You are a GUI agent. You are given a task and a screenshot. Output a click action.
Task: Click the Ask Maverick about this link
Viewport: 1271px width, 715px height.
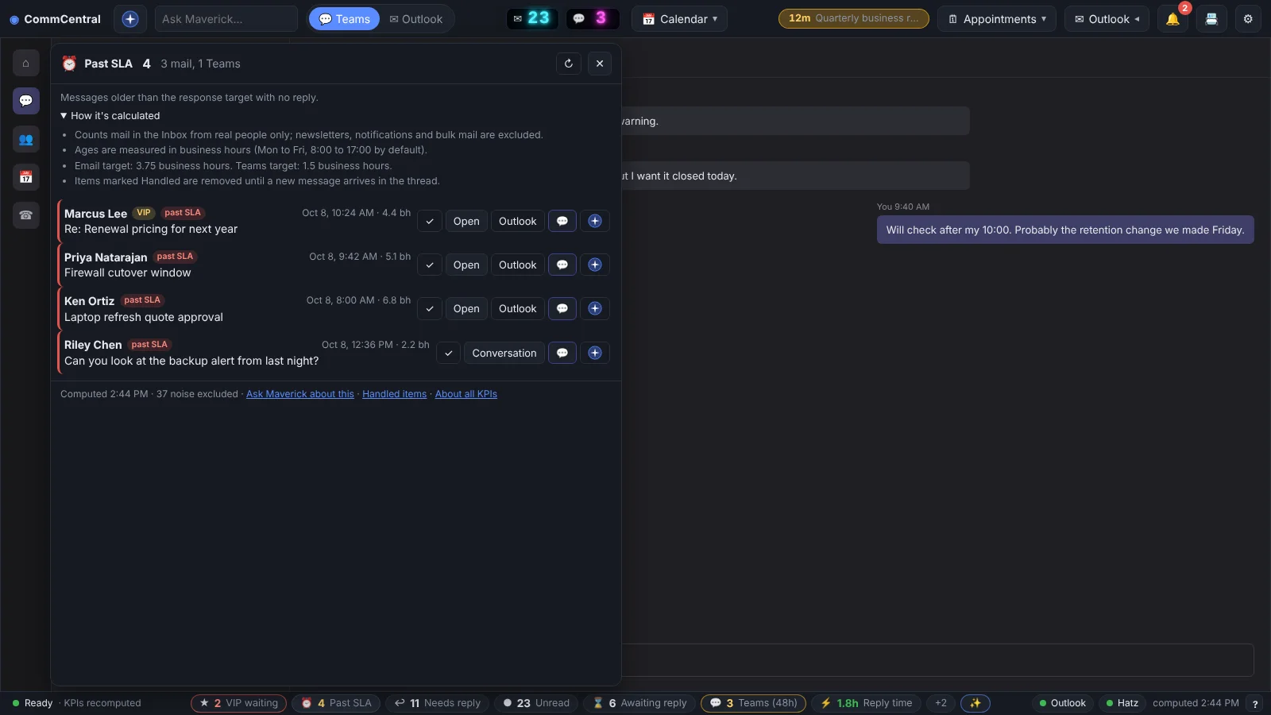tap(300, 394)
